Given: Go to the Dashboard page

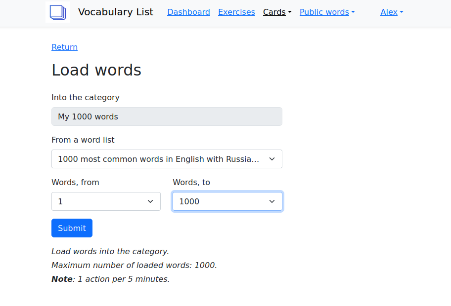Looking at the screenshot, I should [188, 12].
